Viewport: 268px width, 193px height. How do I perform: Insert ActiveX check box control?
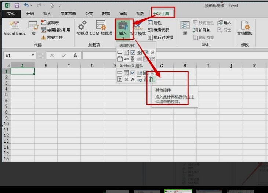coord(133,73)
